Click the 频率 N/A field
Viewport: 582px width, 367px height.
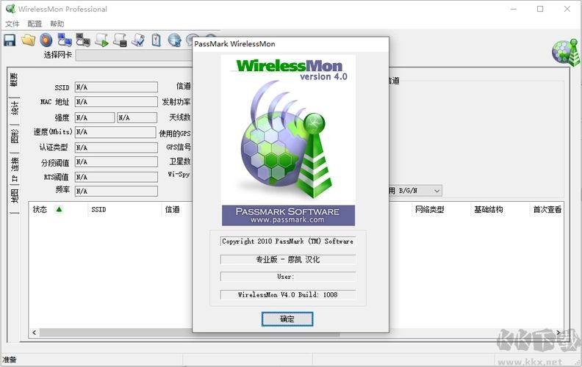click(x=116, y=192)
